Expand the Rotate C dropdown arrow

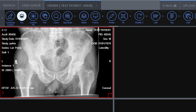(x=147, y=16)
